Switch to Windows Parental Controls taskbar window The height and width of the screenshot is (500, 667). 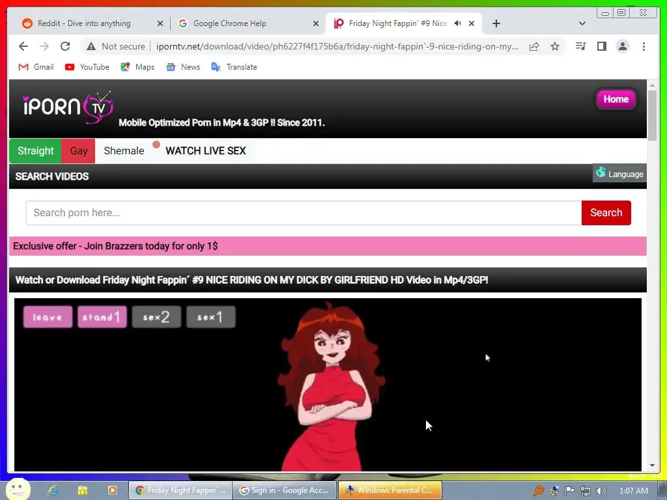click(x=390, y=490)
